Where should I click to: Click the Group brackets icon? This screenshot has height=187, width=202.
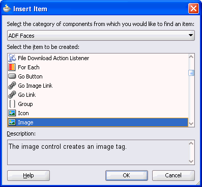point(12,104)
